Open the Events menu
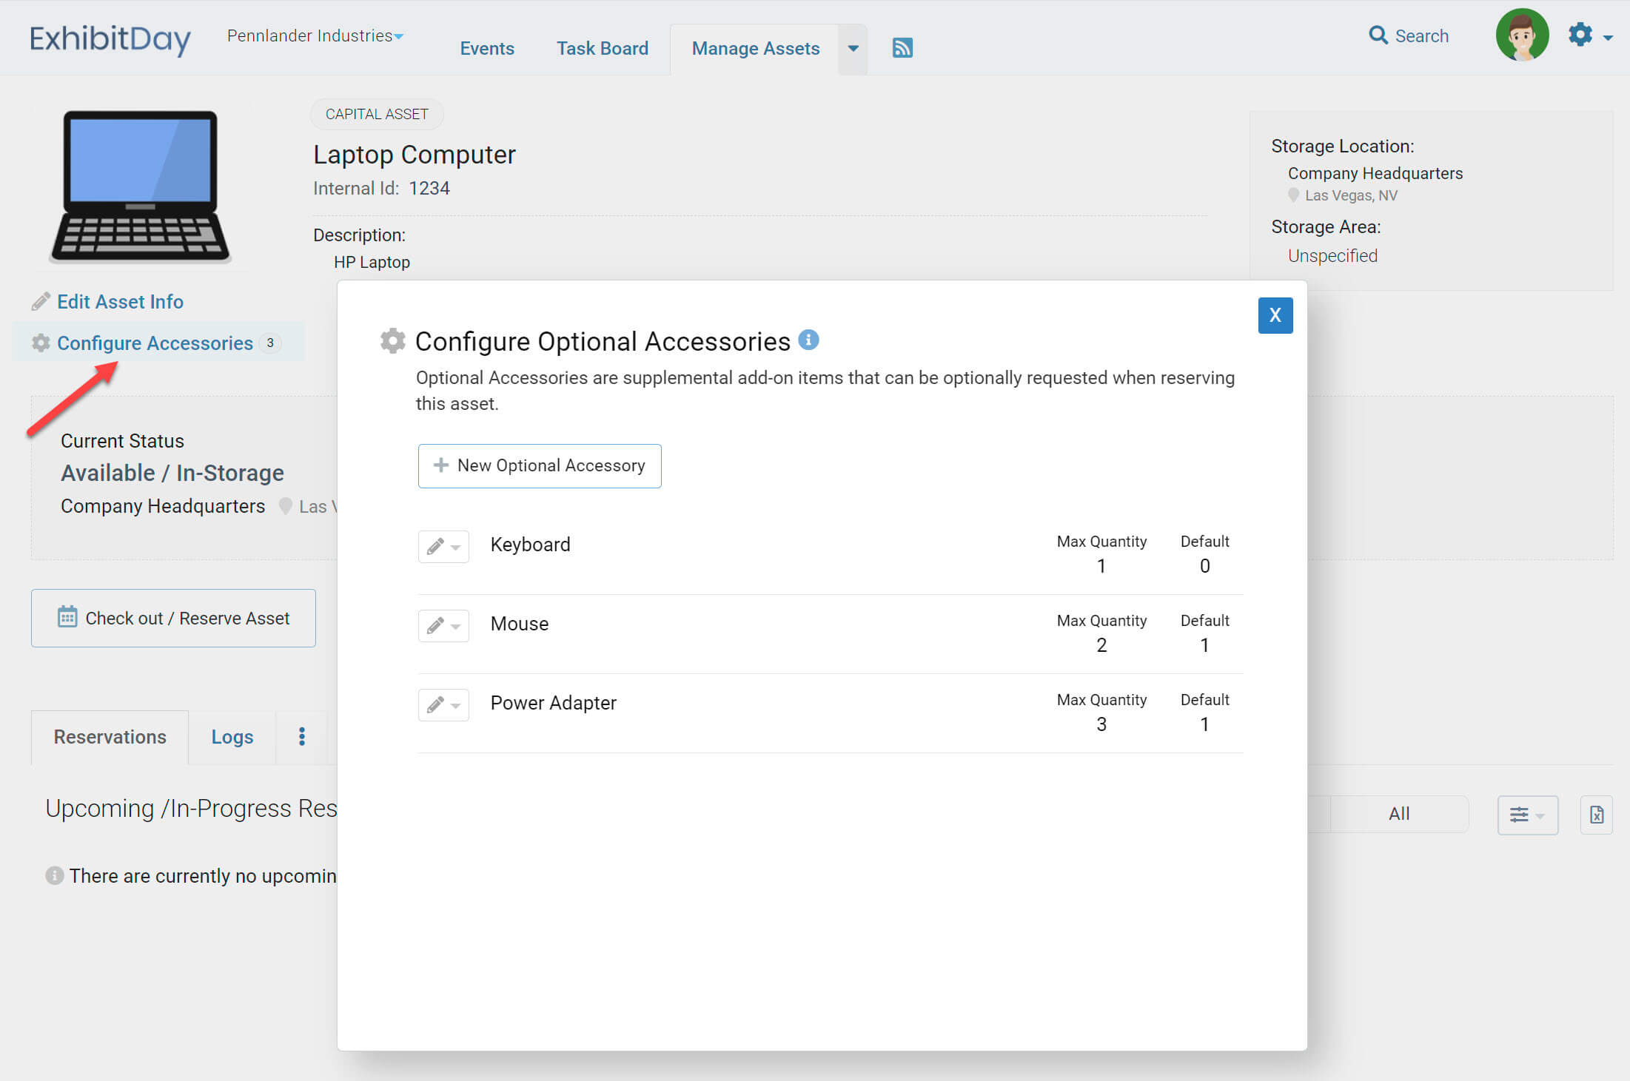Screen dimensions: 1630x1081 click(x=486, y=49)
